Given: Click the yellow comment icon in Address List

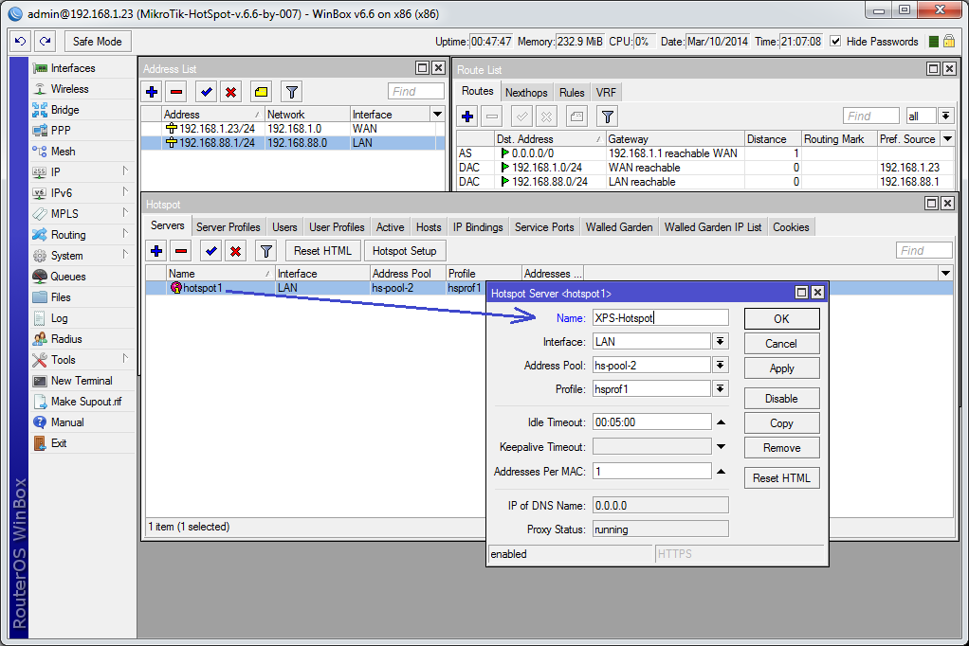Looking at the screenshot, I should pyautogui.click(x=262, y=92).
